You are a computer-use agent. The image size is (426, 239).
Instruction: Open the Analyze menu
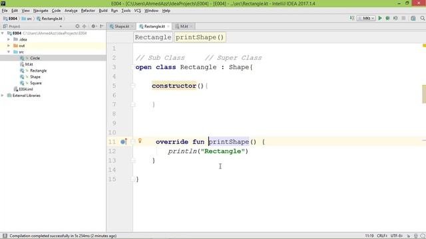[x=71, y=11]
